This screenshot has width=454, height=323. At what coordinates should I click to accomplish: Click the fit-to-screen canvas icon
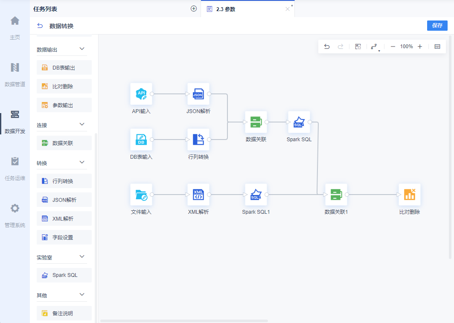(358, 47)
